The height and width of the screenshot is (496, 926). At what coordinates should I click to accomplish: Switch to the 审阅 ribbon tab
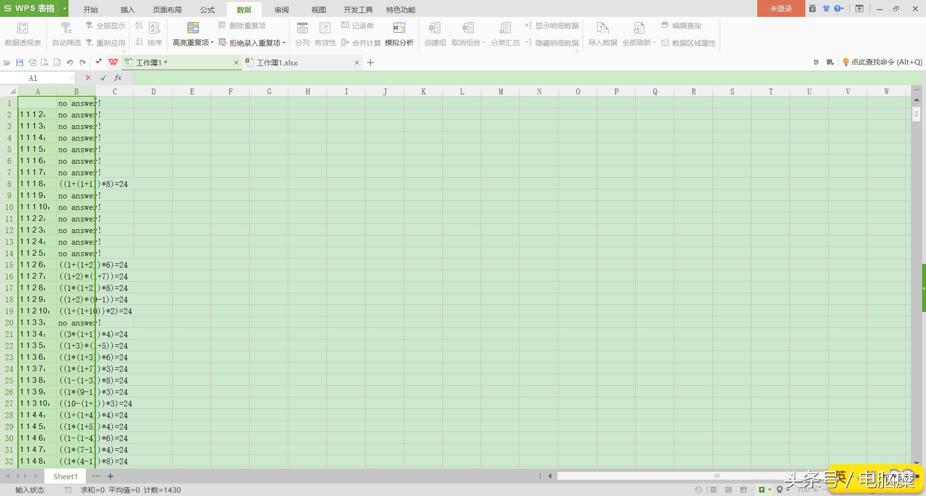pos(282,10)
